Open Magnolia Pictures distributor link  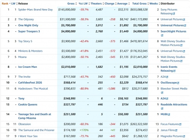click(171, 136)
